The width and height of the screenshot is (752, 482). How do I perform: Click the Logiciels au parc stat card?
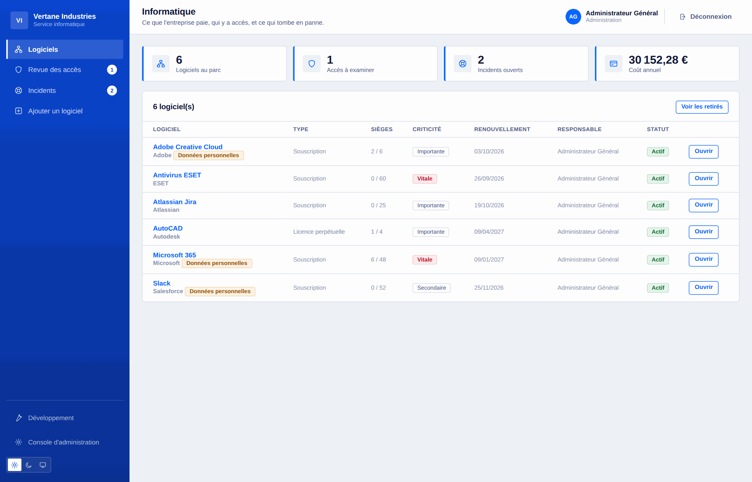pyautogui.click(x=214, y=64)
